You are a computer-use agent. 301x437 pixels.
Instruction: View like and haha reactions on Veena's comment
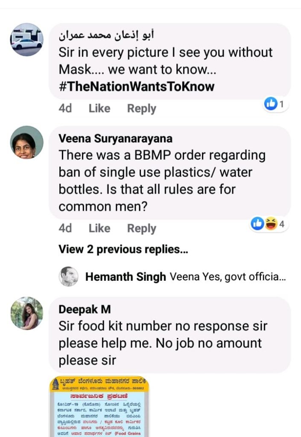(x=269, y=223)
